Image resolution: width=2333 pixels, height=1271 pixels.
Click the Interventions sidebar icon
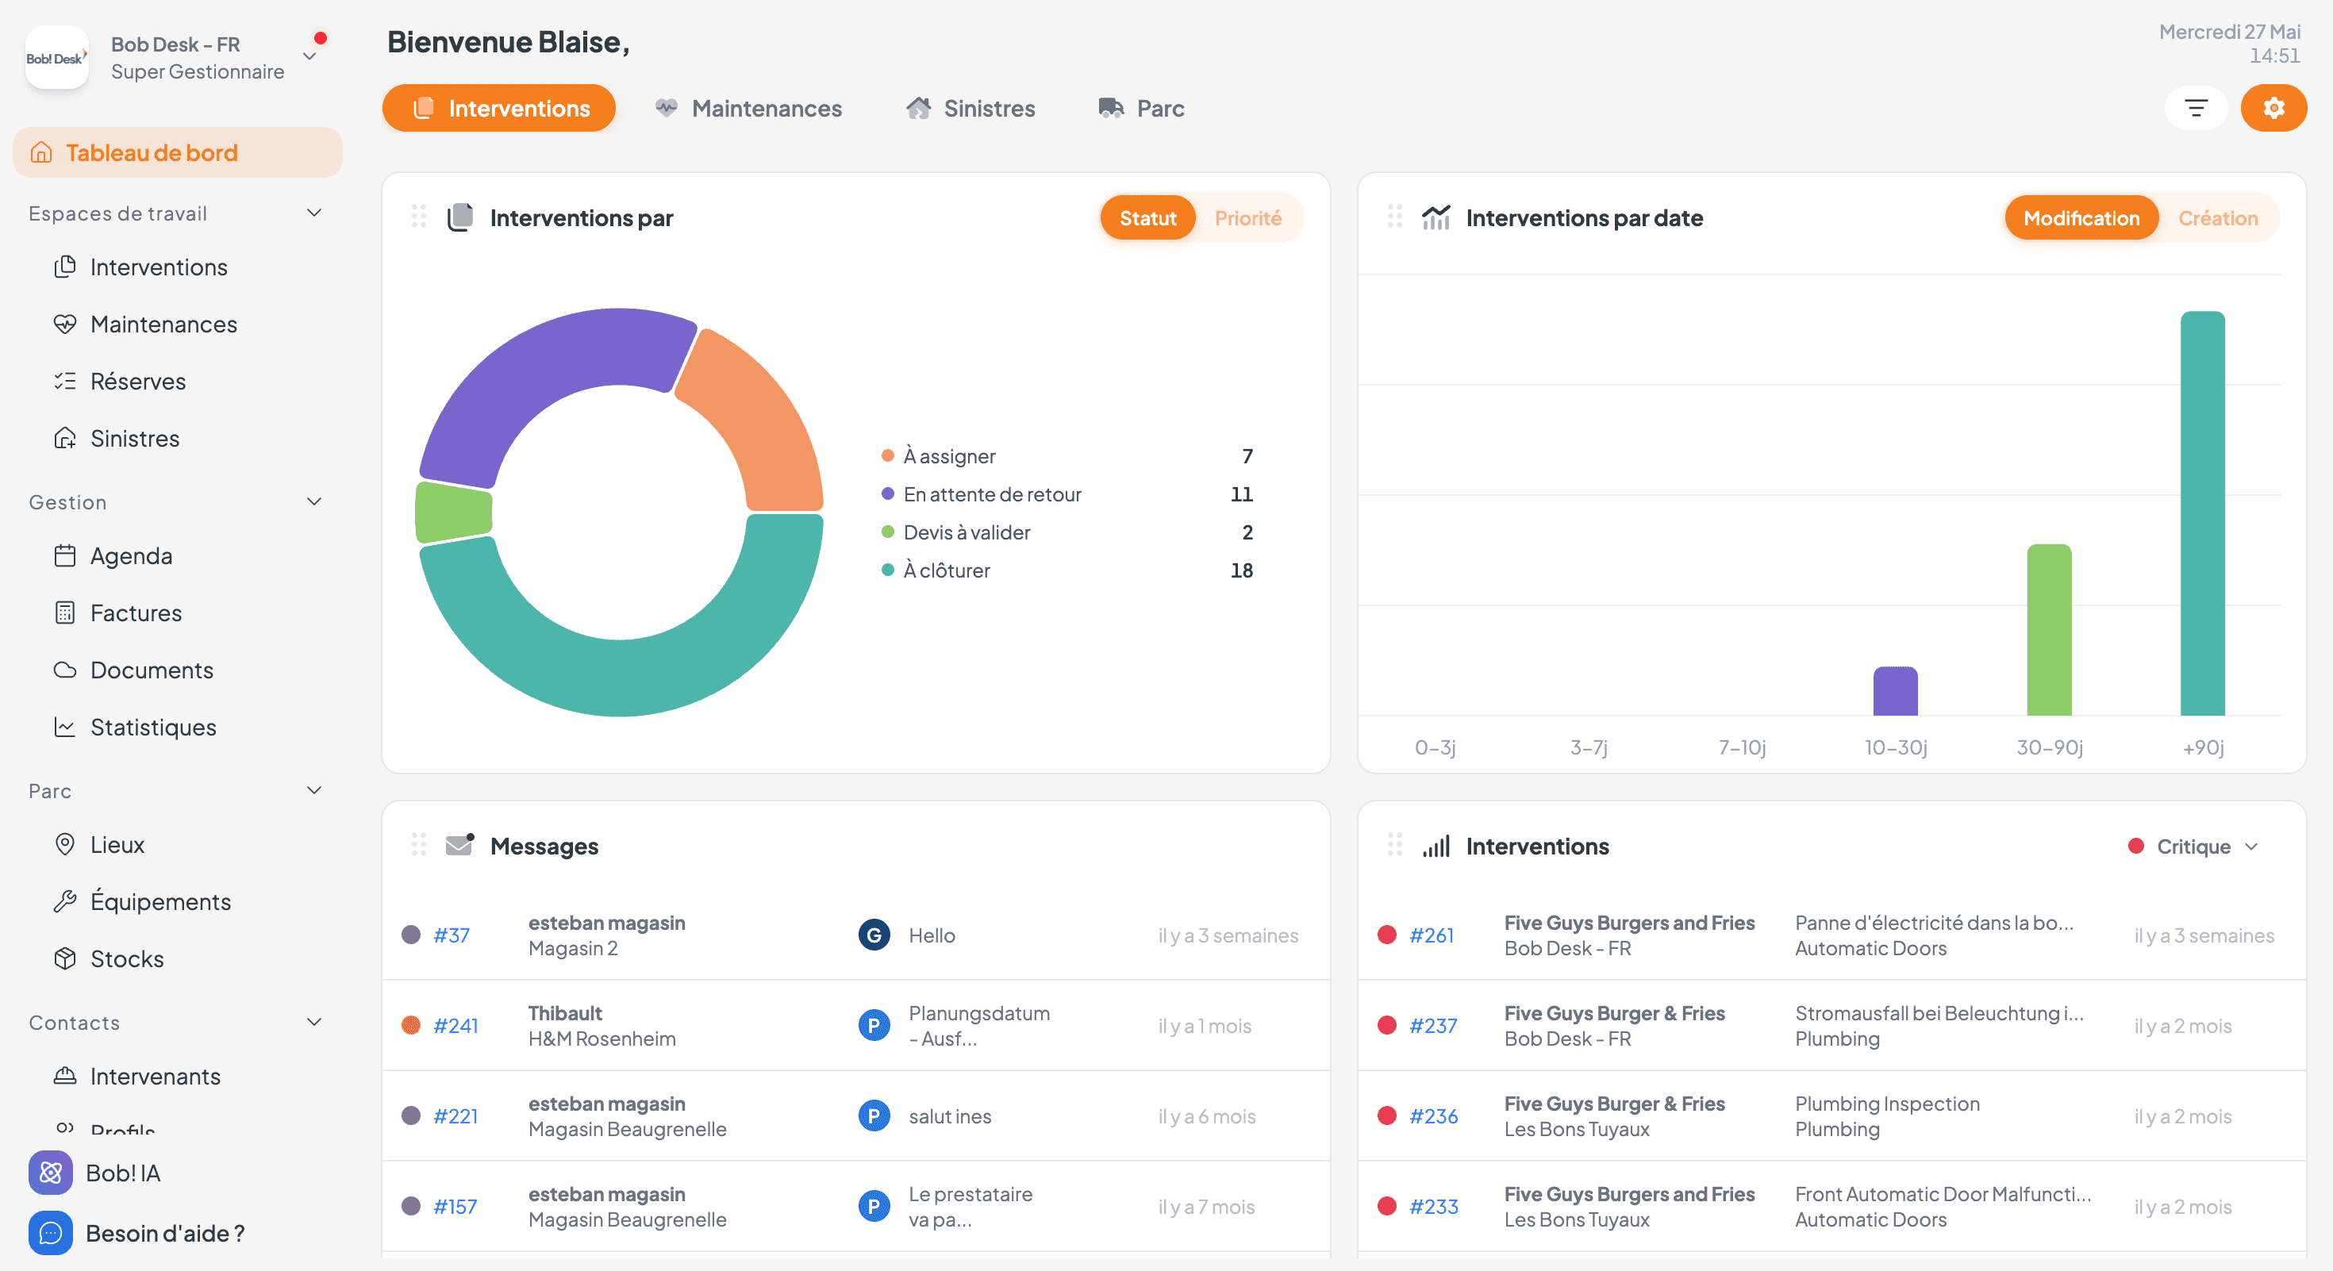(65, 267)
